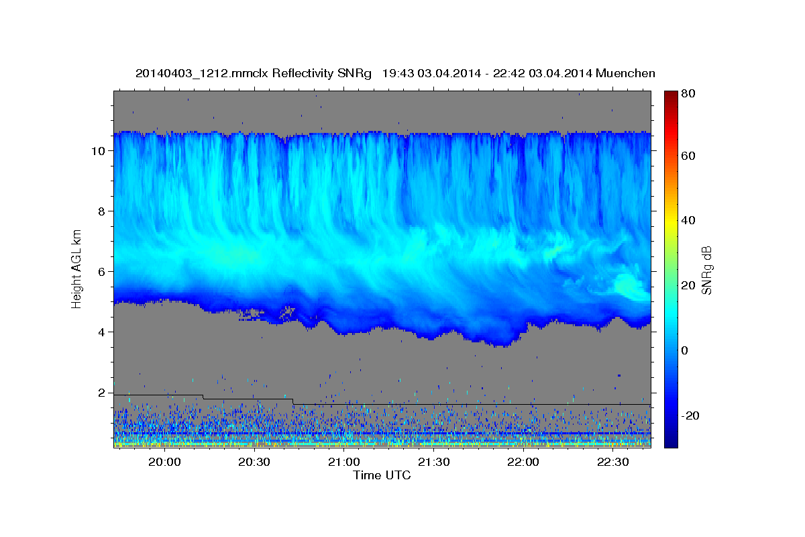The image size is (805, 537).
Task: Click the colorbar value 80
Action: (690, 95)
